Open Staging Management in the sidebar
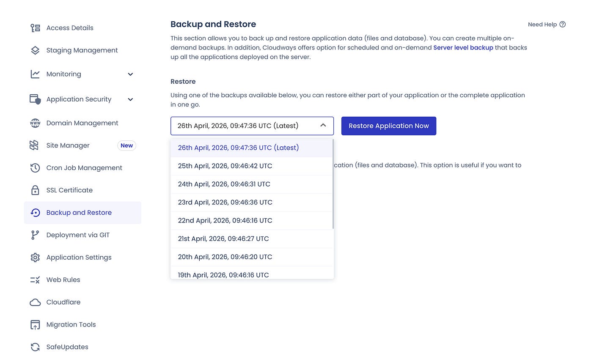 [82, 50]
